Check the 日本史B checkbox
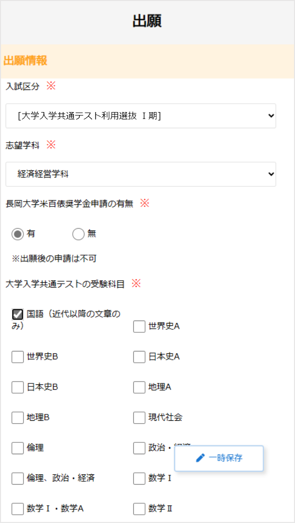 [17, 387]
